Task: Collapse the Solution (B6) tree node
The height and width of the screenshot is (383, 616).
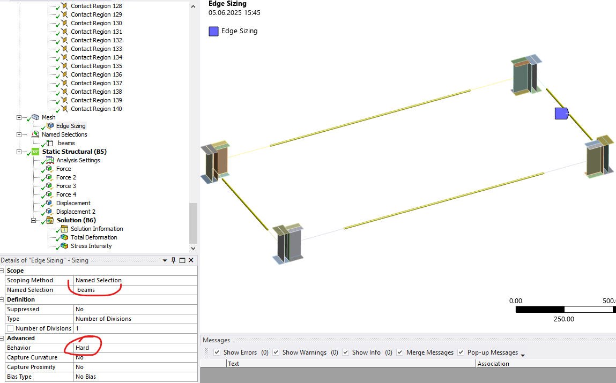Action: tap(33, 221)
